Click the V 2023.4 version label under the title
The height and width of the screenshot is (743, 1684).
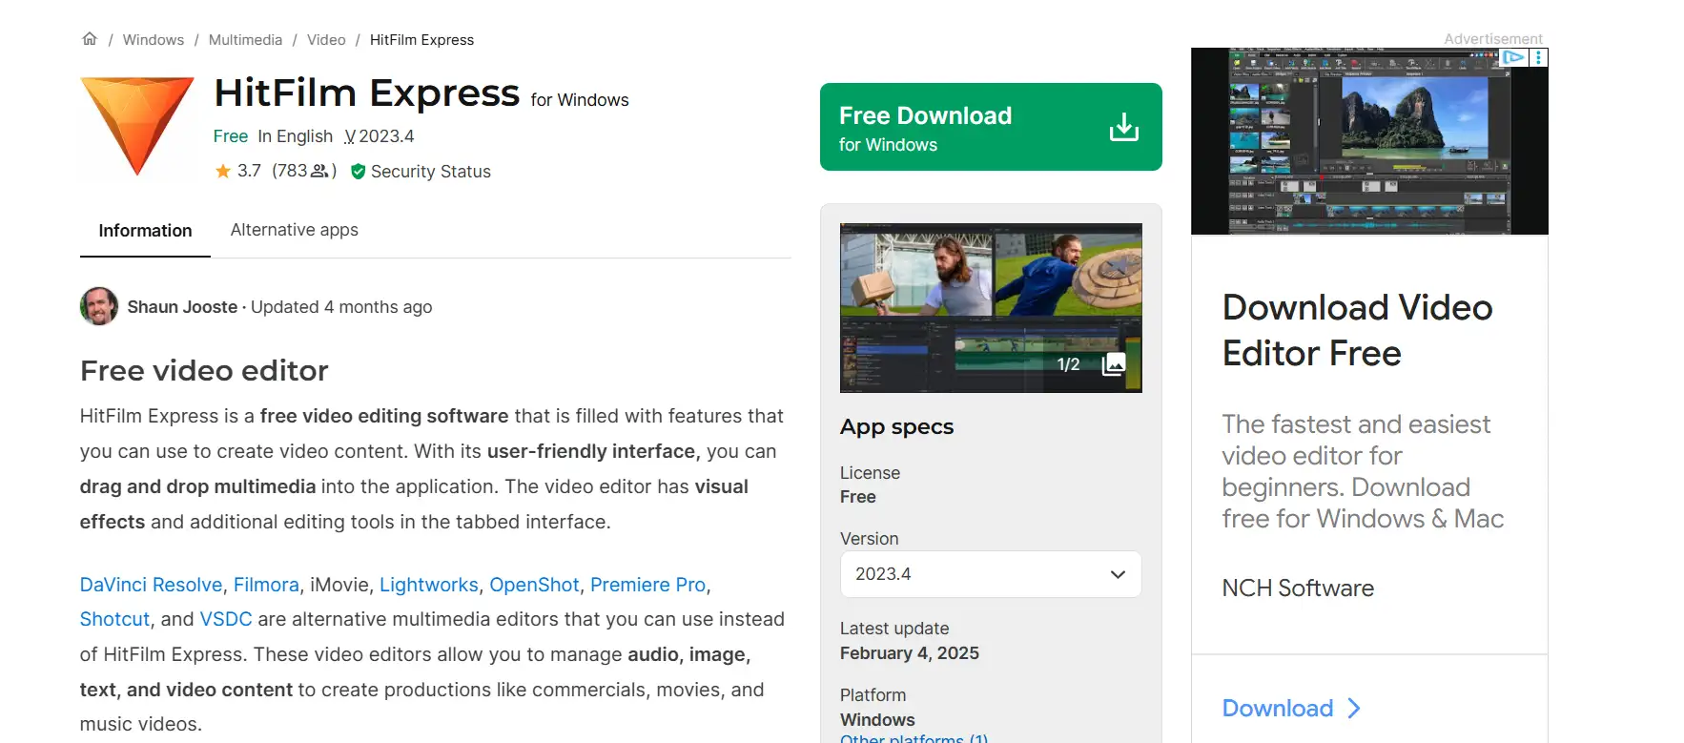pos(380,136)
